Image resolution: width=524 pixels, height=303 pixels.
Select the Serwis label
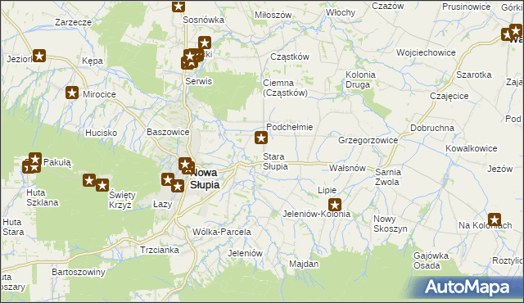pyautogui.click(x=198, y=82)
